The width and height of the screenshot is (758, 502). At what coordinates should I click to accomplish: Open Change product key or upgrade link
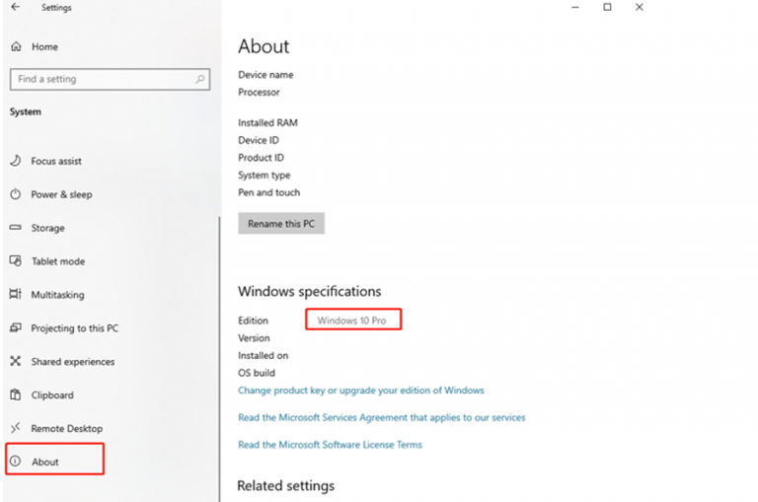[x=360, y=391]
